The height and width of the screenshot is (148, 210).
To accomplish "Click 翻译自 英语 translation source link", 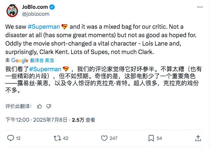I will click(x=42, y=61).
